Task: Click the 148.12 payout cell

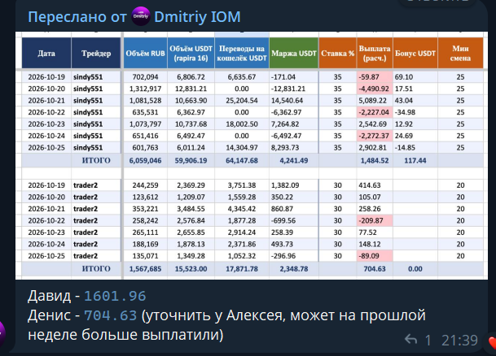Action: point(375,245)
